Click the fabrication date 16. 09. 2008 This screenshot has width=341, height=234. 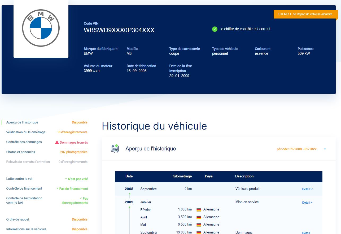pyautogui.click(x=137, y=71)
